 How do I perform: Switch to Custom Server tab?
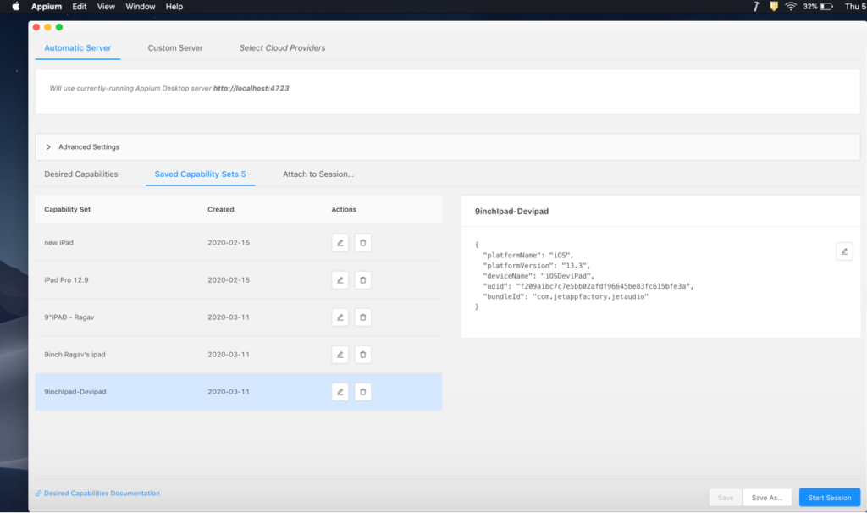(175, 48)
